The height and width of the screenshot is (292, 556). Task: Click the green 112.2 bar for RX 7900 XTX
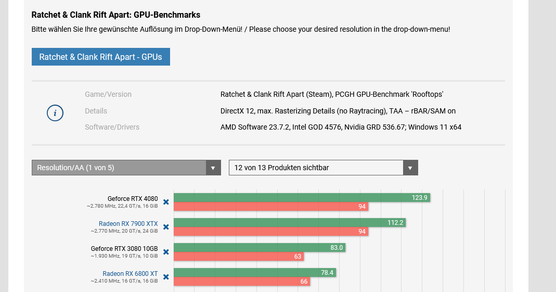pyautogui.click(x=290, y=223)
